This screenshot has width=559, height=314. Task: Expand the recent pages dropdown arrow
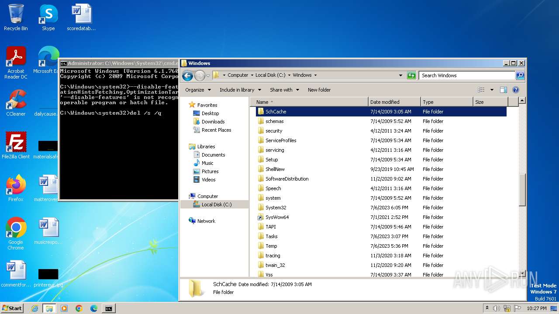(x=208, y=75)
